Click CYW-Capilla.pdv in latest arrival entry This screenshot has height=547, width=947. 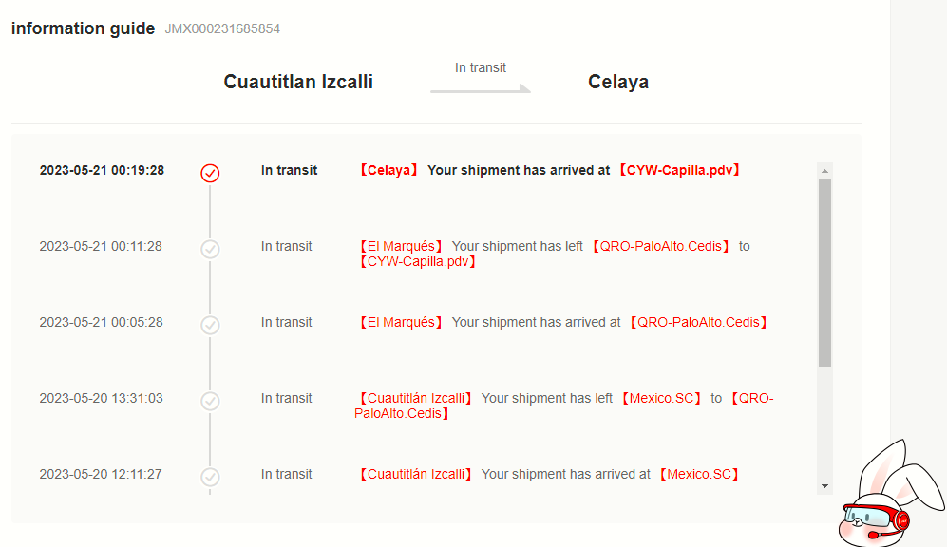(x=677, y=171)
